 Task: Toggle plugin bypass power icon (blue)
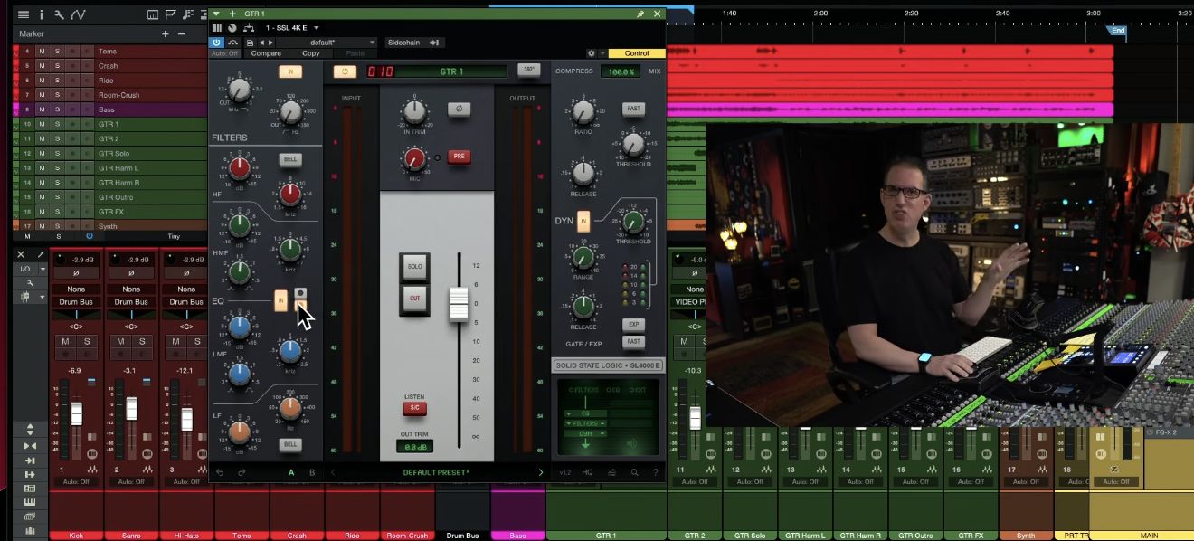click(x=217, y=43)
